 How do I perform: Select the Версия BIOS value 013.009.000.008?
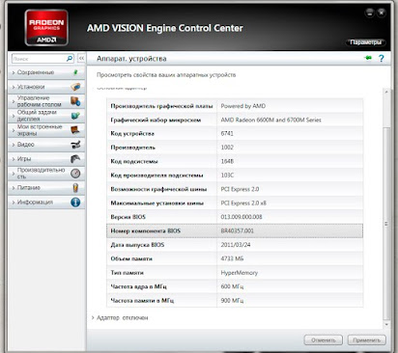242,217
